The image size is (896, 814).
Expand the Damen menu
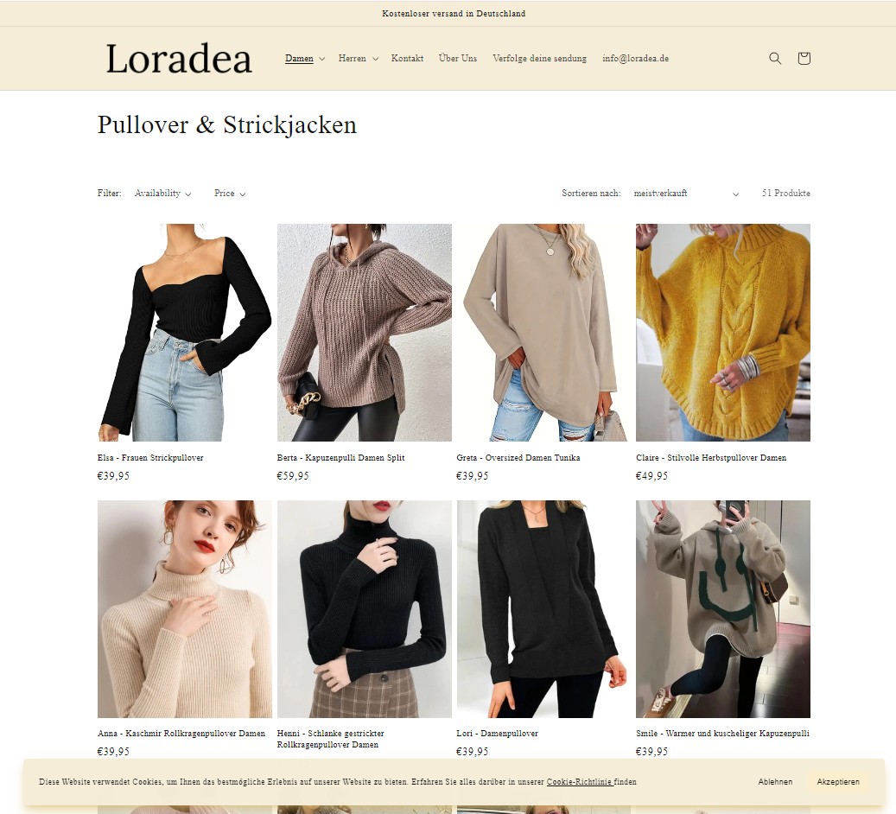[x=305, y=58]
